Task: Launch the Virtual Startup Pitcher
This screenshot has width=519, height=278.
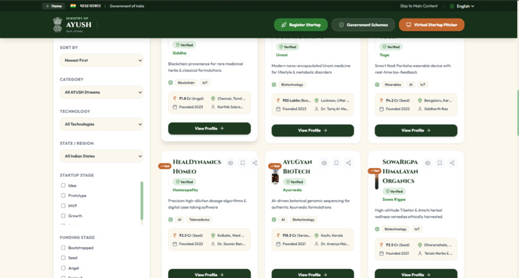Action: point(431,25)
